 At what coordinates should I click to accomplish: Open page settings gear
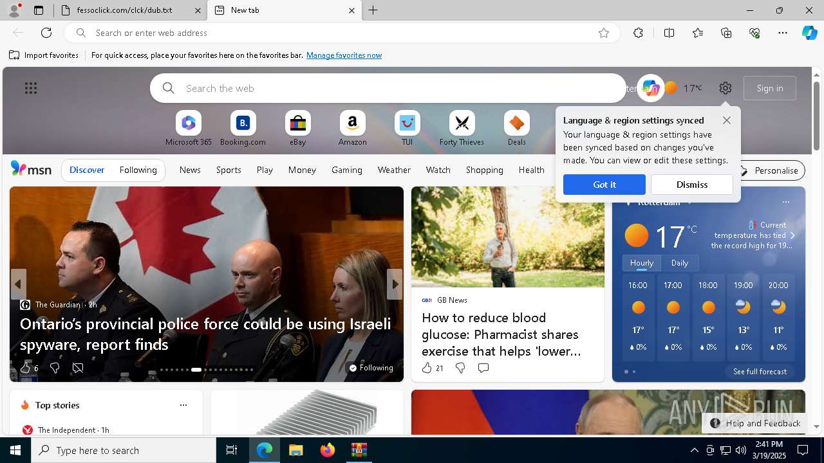[726, 88]
